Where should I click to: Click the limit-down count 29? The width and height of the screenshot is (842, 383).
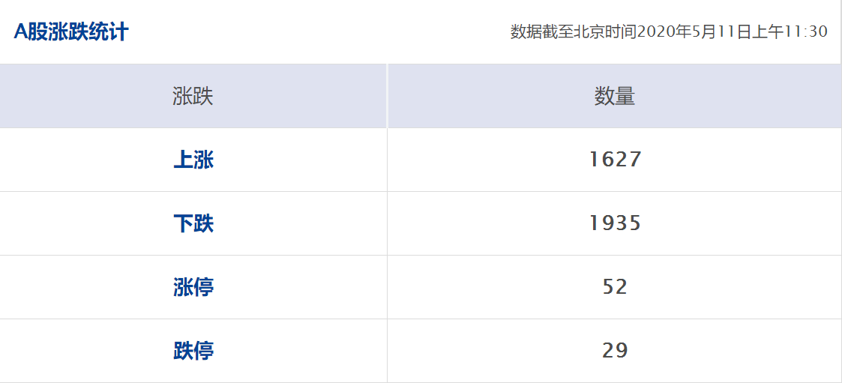click(x=615, y=351)
